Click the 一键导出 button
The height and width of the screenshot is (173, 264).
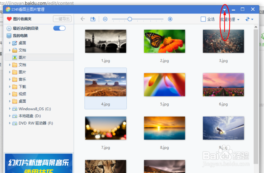point(62,19)
